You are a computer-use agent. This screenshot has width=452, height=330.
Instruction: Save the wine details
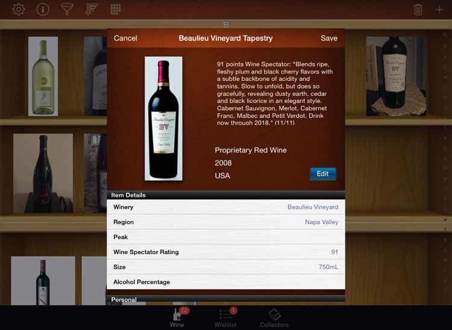[329, 38]
